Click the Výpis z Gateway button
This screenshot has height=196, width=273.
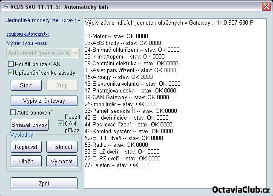[44, 101]
